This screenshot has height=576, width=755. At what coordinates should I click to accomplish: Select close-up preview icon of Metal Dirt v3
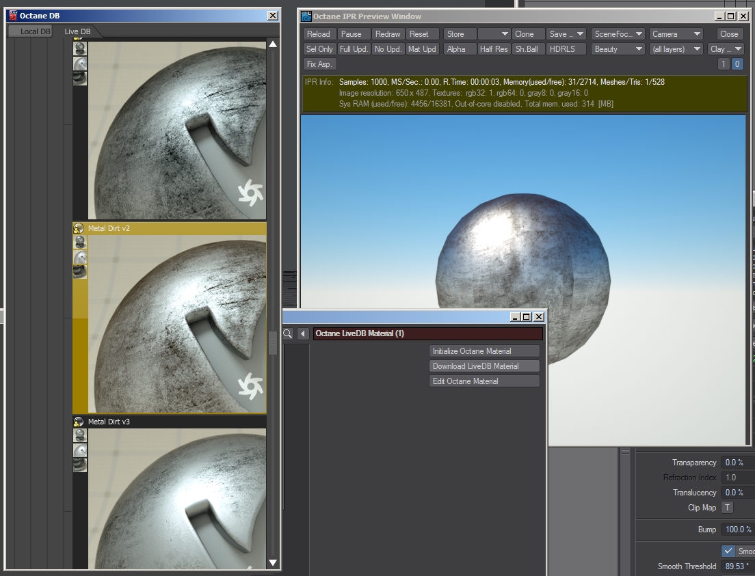point(80,450)
